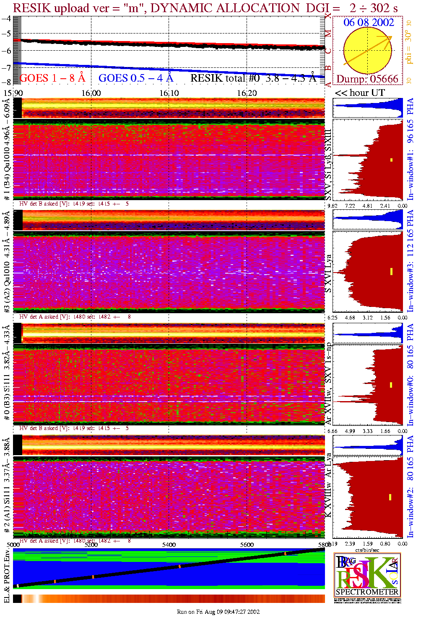
Task: Click the 'Run on Fri Aug 09' footer text
Action: (x=218, y=612)
